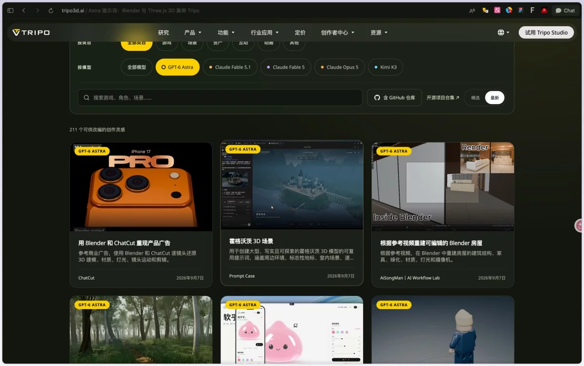
Task: Open the 定价 nav item
Action: coord(300,33)
